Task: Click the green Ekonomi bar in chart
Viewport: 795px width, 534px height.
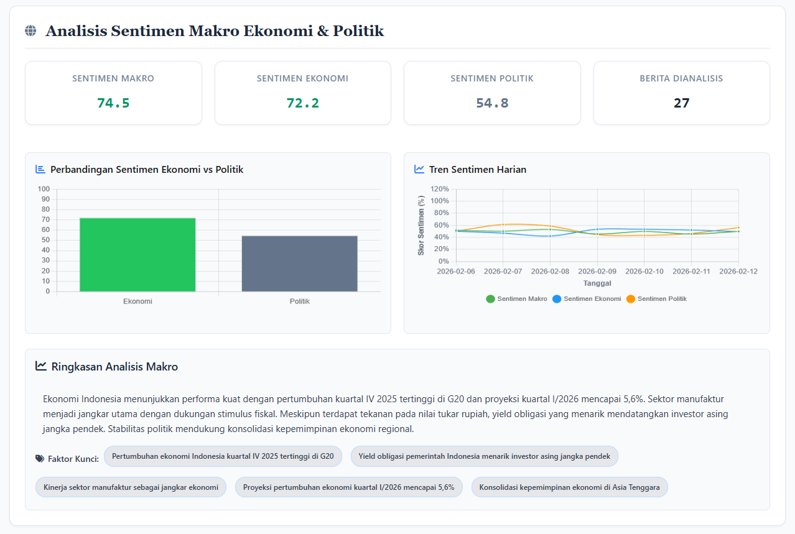Action: (137, 255)
